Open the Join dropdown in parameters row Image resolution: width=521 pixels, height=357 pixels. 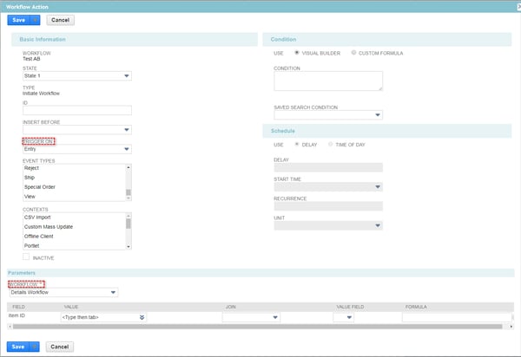tap(251, 317)
